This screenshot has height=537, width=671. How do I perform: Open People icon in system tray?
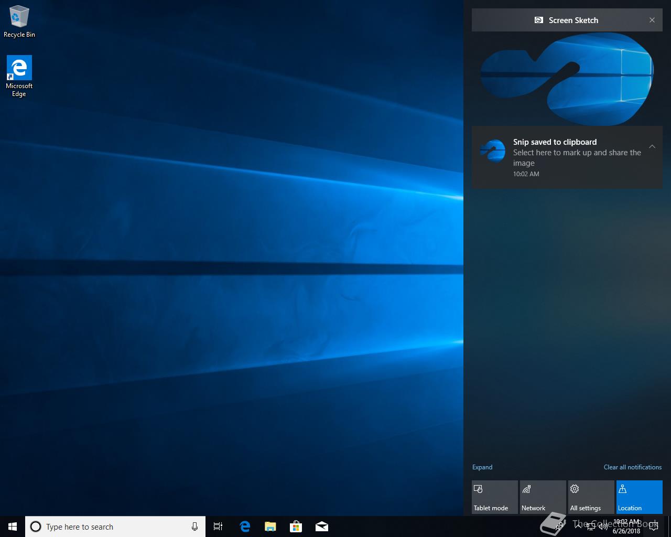(x=560, y=527)
